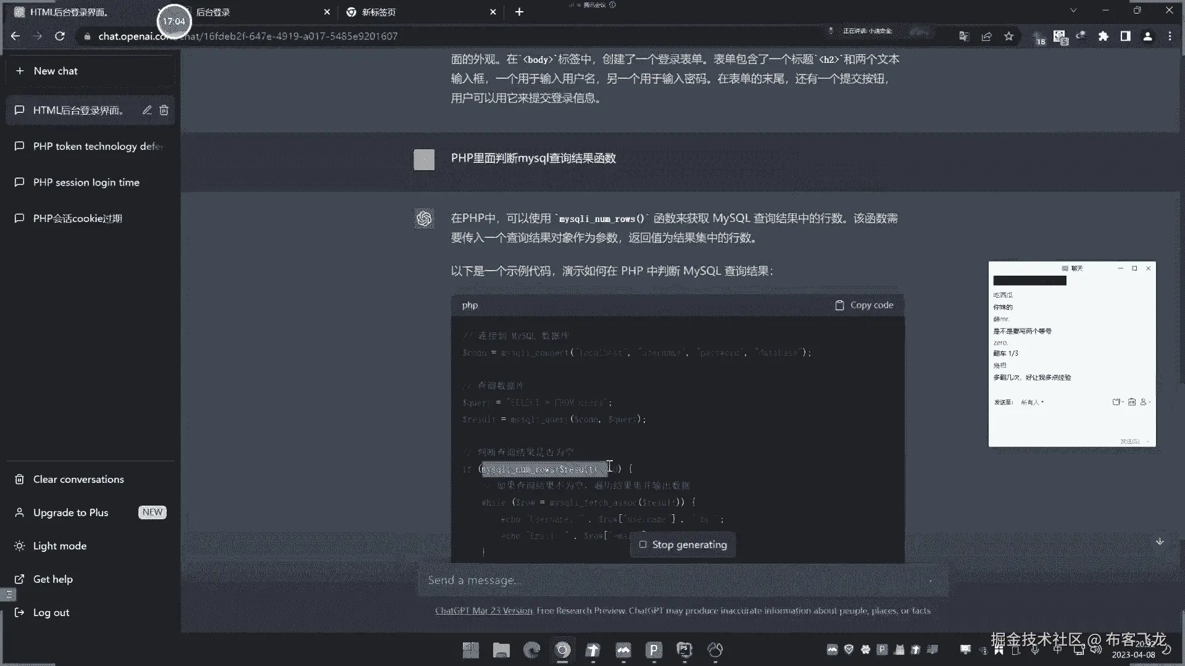
Task: Reload the page with the refresh icon
Action: pyautogui.click(x=60, y=36)
